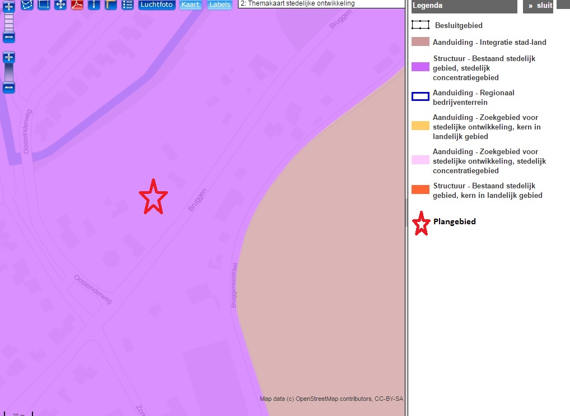Viewport: 570px width, 416px height.
Task: Toggle the legend list icon
Action: (x=127, y=4)
